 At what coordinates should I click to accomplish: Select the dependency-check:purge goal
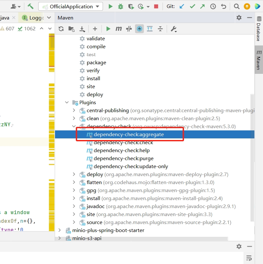tap(124, 159)
